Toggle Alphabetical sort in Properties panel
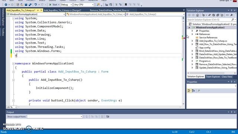 click(193, 91)
